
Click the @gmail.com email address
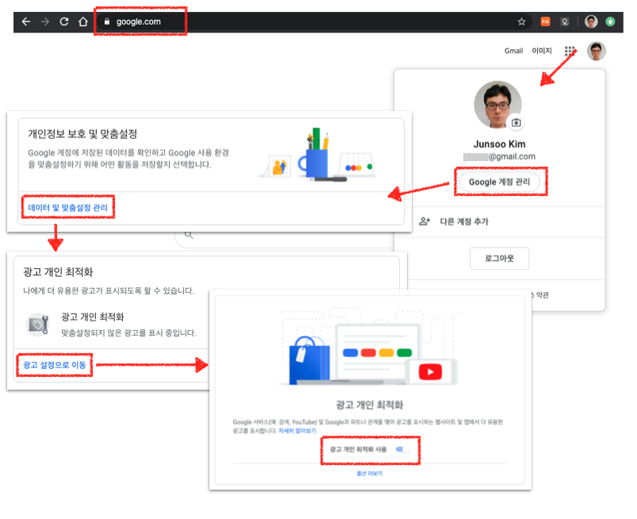[499, 156]
